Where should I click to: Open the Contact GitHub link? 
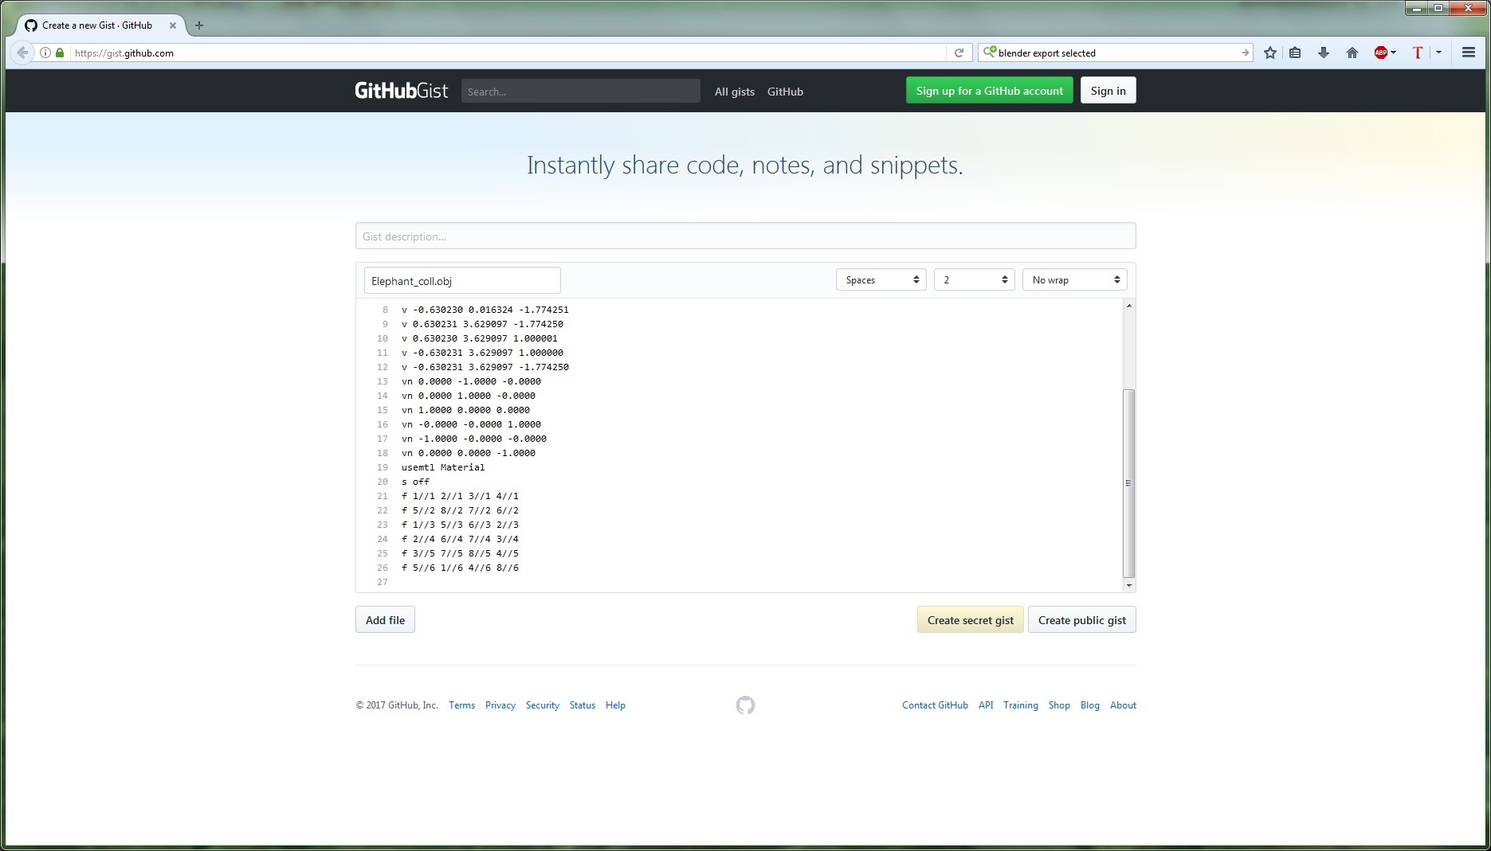pyautogui.click(x=935, y=705)
